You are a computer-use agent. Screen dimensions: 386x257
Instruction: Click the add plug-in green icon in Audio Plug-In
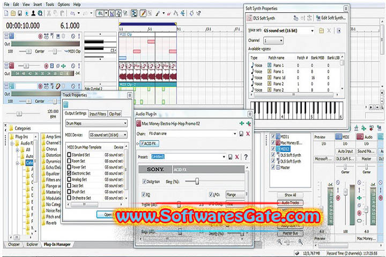point(241,124)
